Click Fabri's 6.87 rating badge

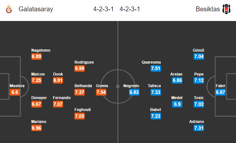pos(220,92)
